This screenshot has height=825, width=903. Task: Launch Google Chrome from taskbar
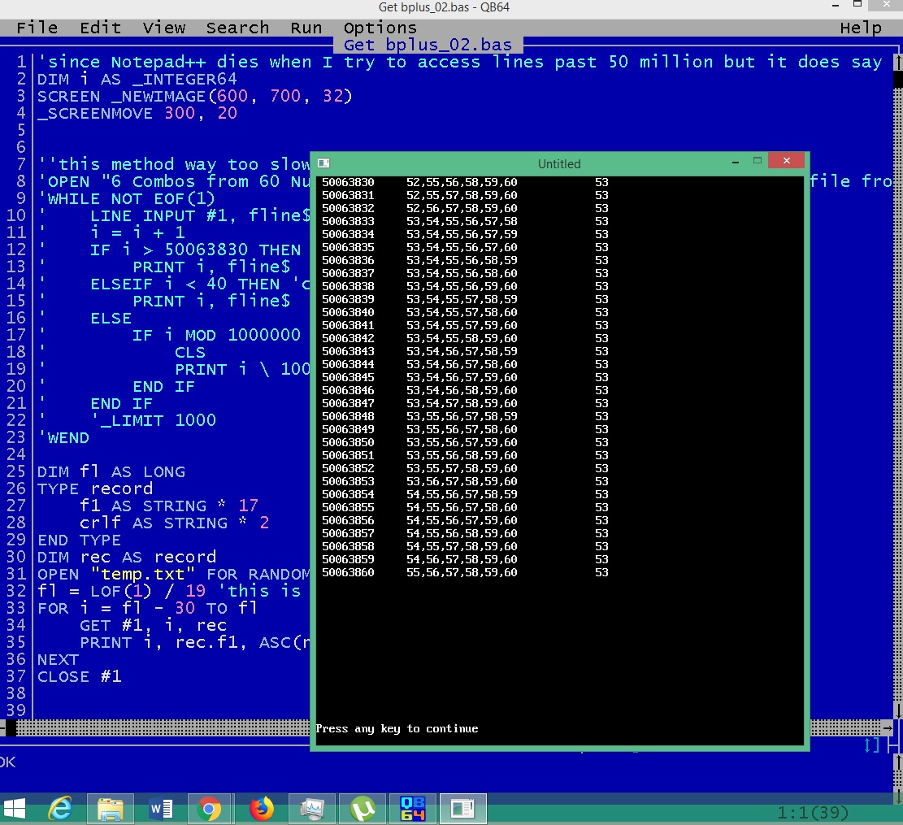pyautogui.click(x=210, y=809)
